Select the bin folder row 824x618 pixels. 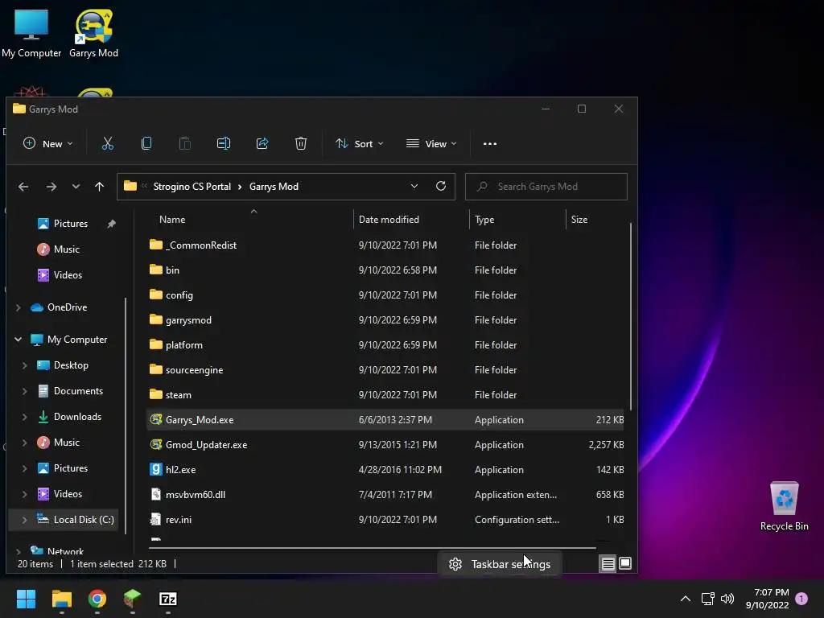pyautogui.click(x=385, y=270)
